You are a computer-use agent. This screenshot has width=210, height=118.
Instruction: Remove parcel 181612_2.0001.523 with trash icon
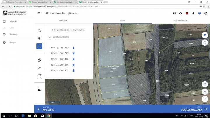pyautogui.click(x=73, y=71)
